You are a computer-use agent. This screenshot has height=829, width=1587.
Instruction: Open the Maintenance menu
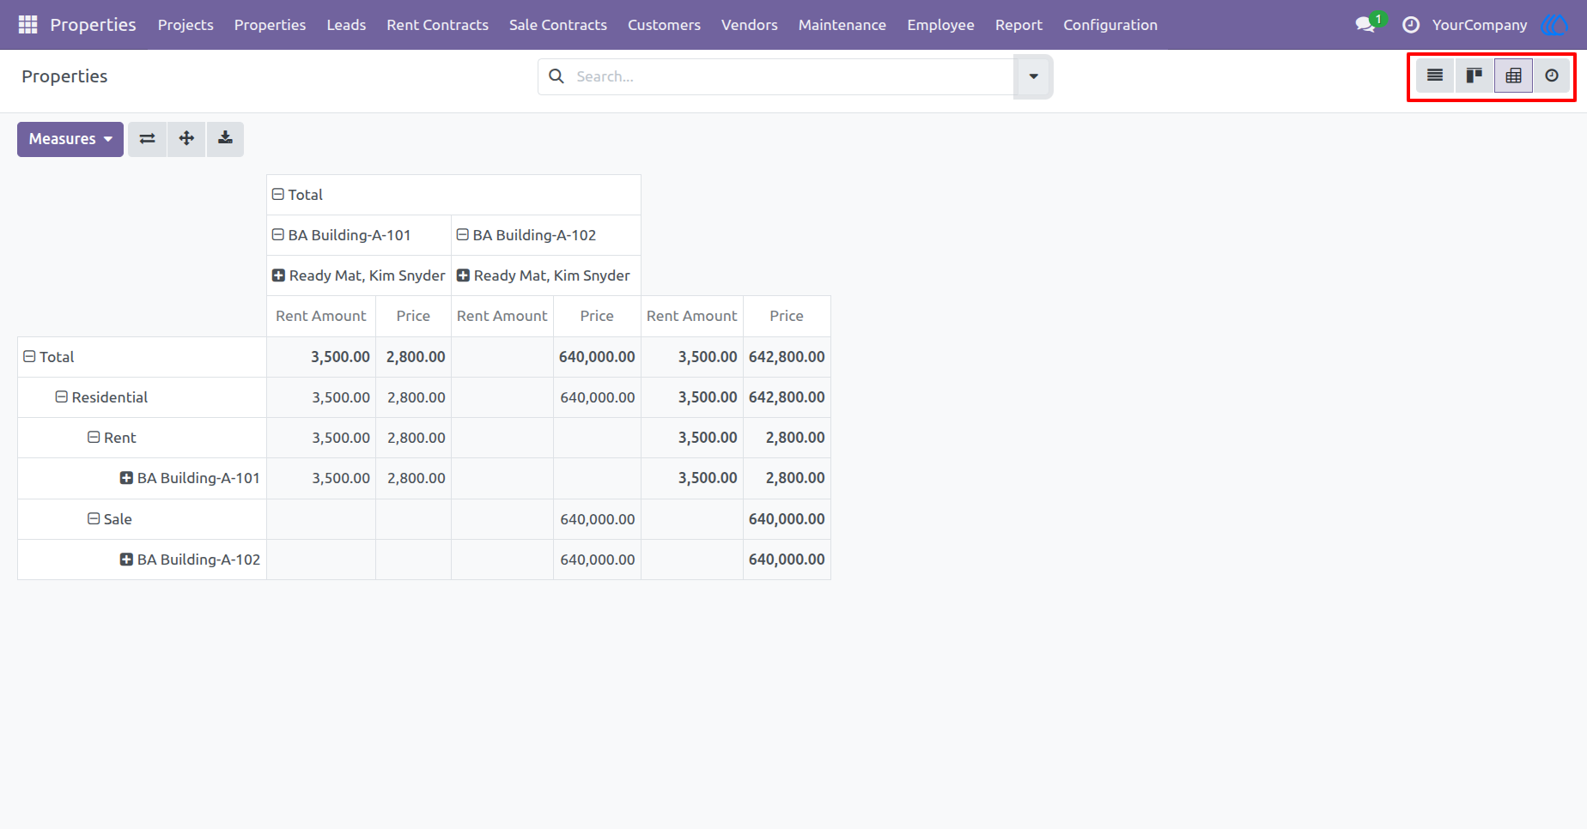pyautogui.click(x=842, y=25)
